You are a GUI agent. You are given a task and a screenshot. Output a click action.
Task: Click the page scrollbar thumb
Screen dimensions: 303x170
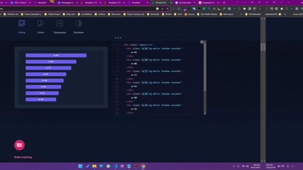(x=263, y=47)
